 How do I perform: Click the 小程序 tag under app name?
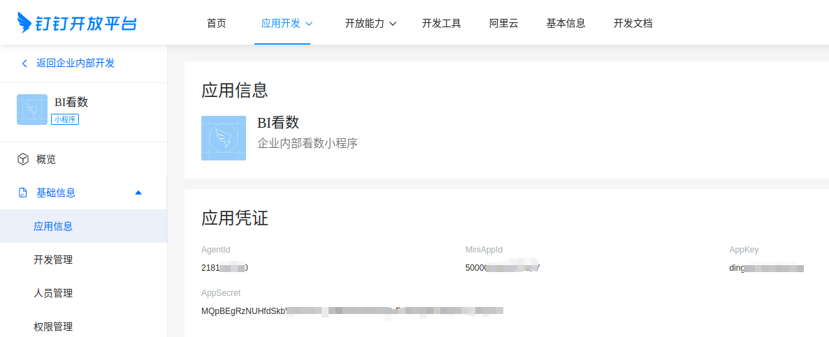pyautogui.click(x=65, y=119)
